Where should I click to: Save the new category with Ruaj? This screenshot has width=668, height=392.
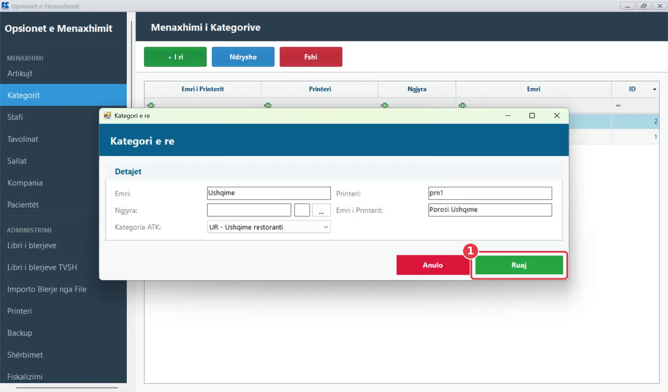[519, 265]
